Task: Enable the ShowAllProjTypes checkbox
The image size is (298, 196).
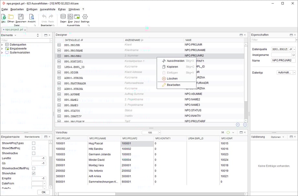Action: (34, 143)
